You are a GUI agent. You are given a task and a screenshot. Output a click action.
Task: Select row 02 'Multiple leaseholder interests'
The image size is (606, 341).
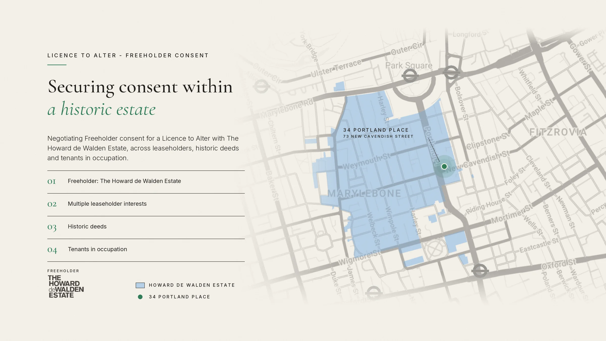click(146, 205)
